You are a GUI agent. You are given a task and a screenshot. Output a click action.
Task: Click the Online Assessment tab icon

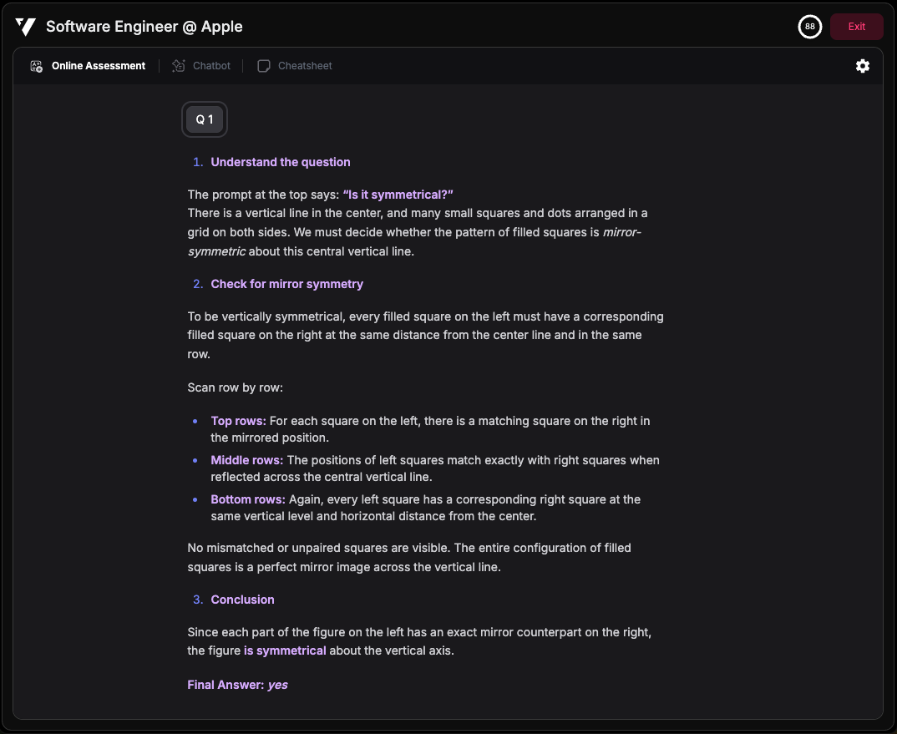pos(36,66)
